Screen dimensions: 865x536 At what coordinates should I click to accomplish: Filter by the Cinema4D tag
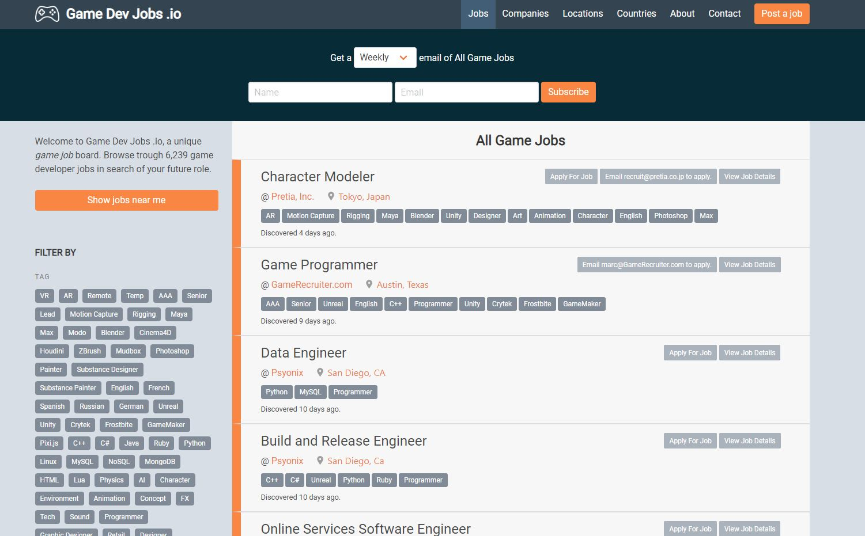(155, 333)
